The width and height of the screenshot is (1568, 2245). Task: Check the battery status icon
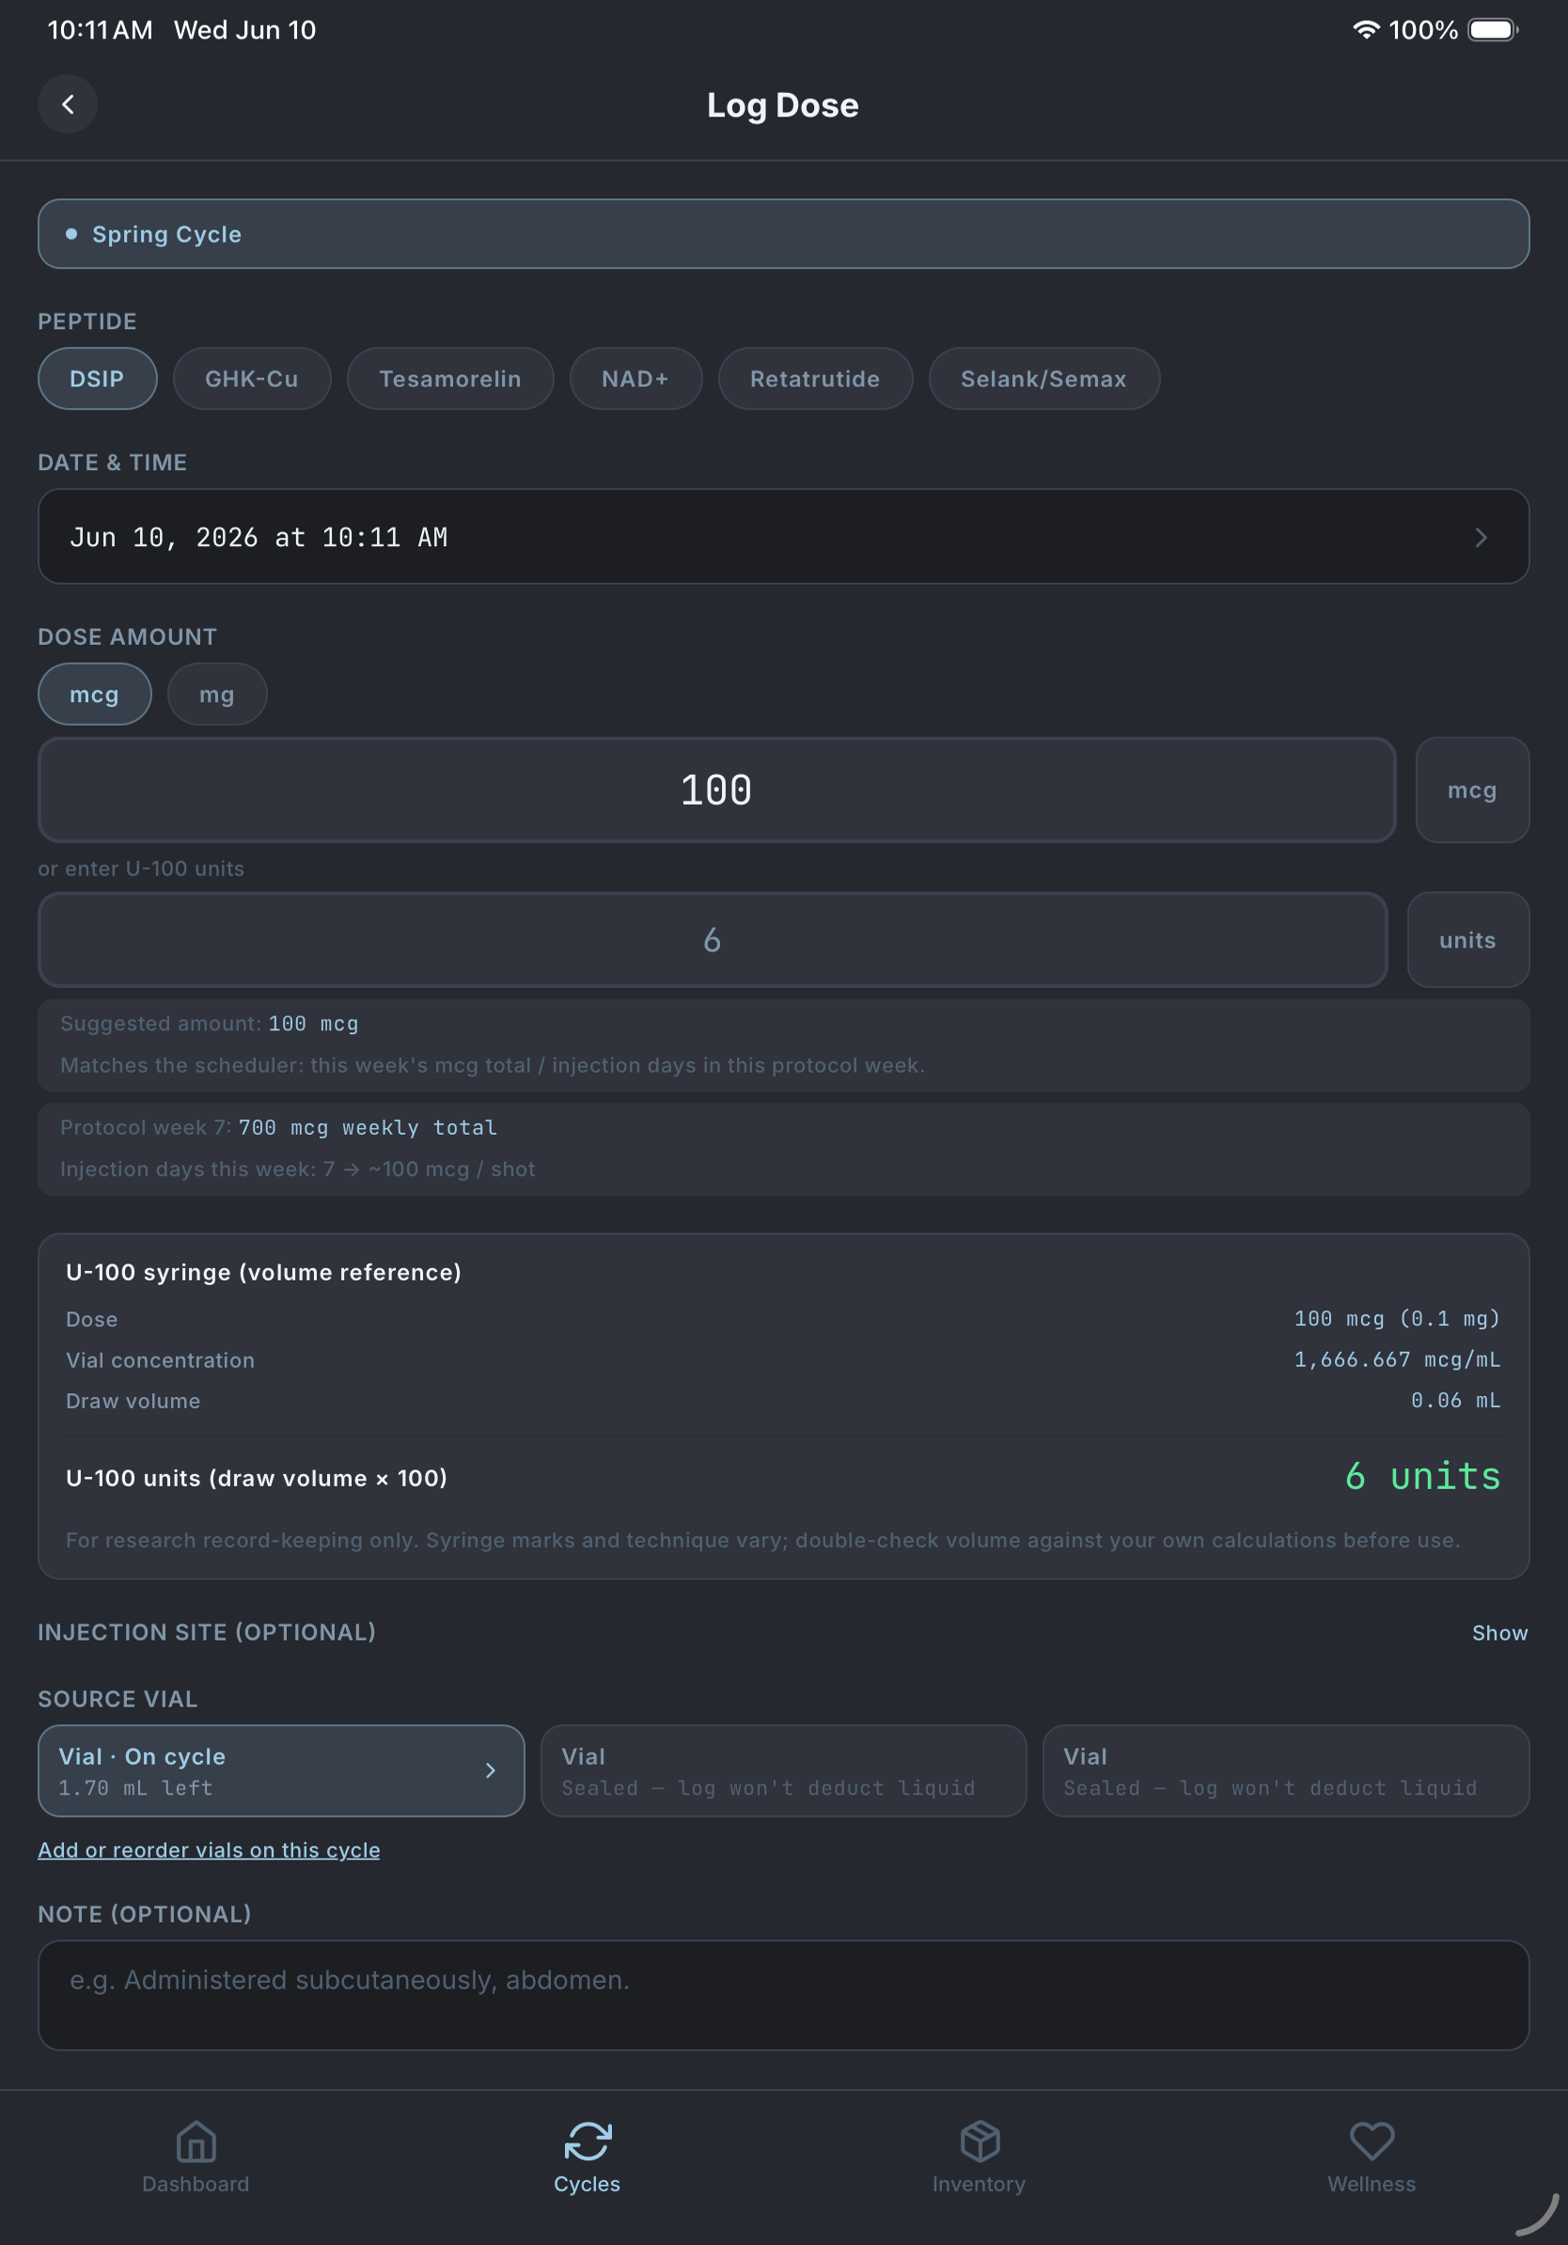1493,30
